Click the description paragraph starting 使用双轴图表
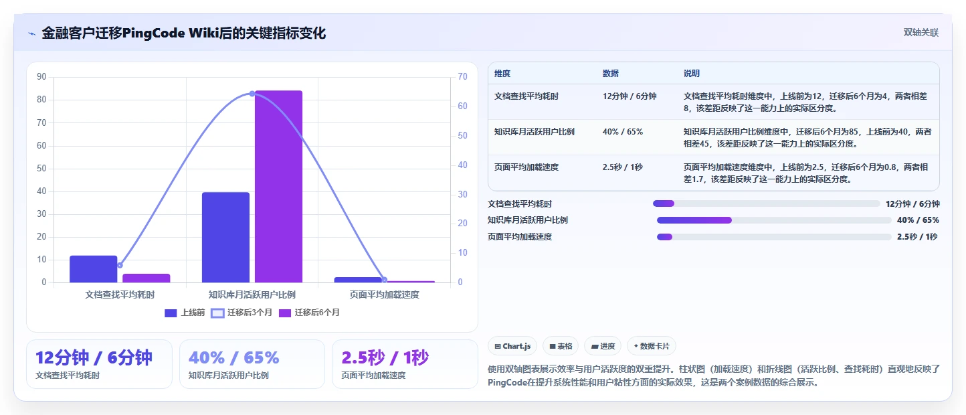This screenshot has height=415, width=966. (x=714, y=376)
